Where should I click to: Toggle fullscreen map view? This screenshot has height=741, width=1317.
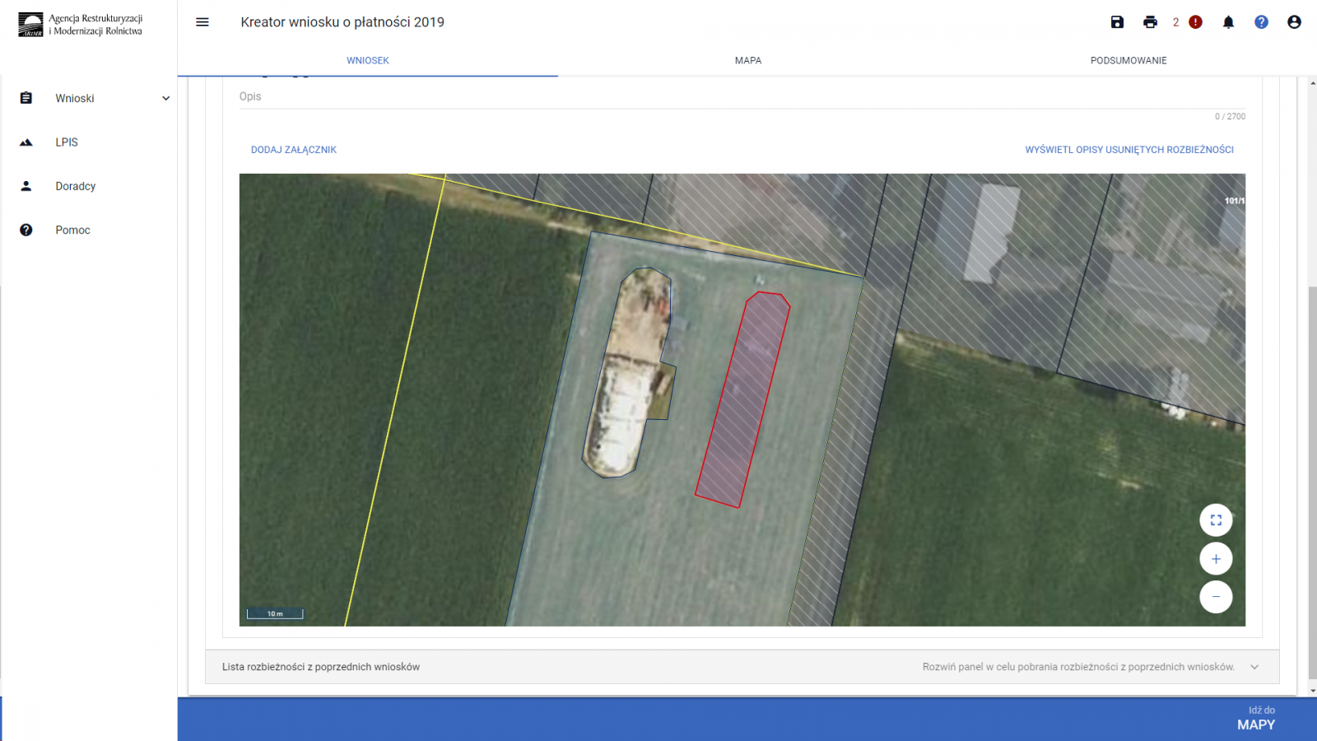[x=1216, y=520]
